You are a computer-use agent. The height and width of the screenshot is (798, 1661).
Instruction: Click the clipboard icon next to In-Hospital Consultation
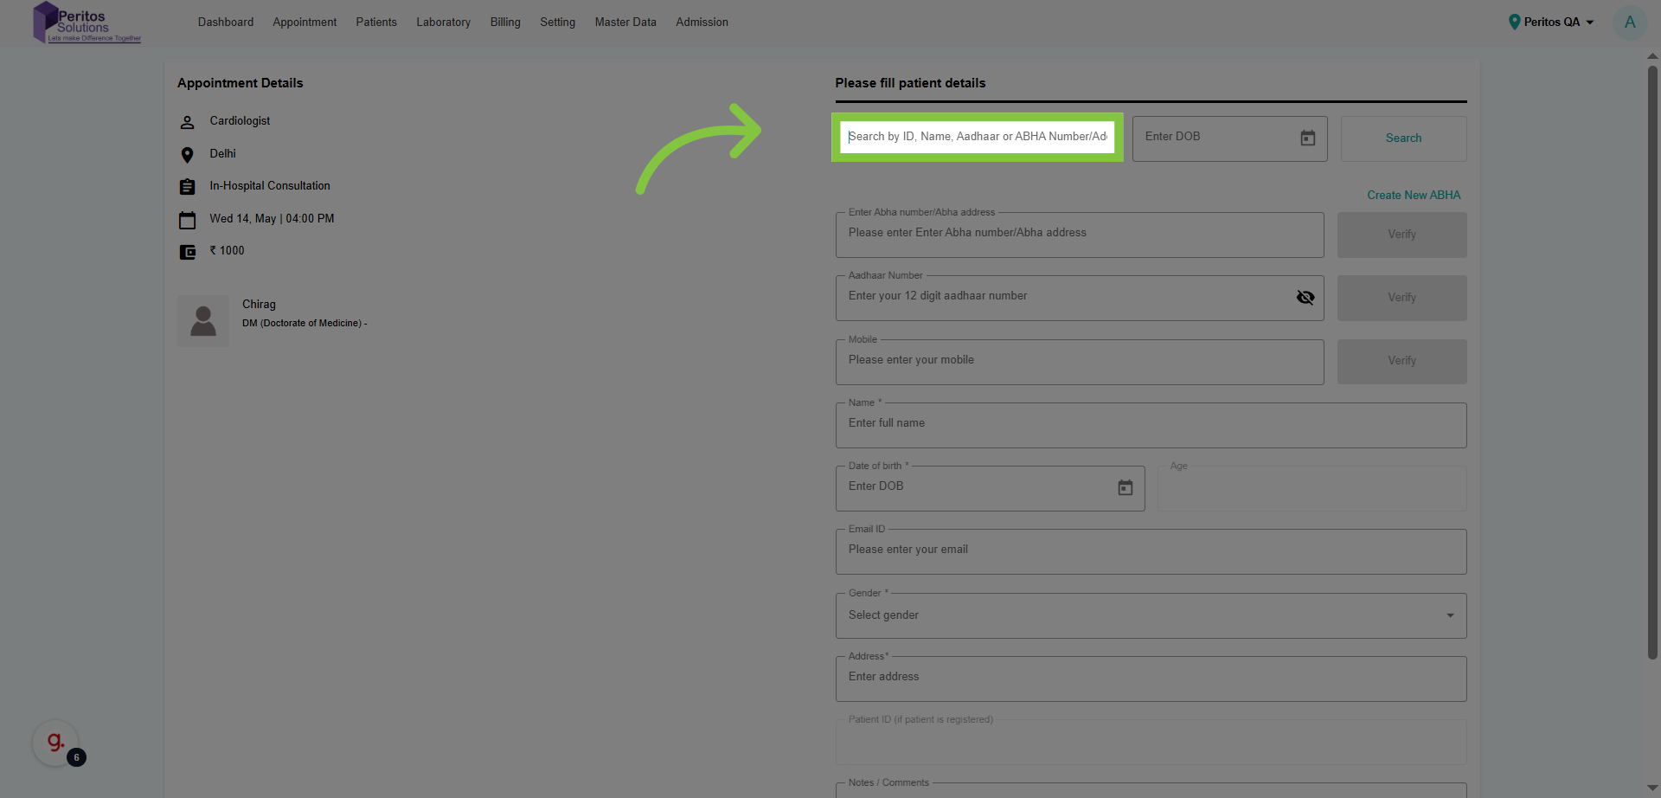[x=188, y=186]
